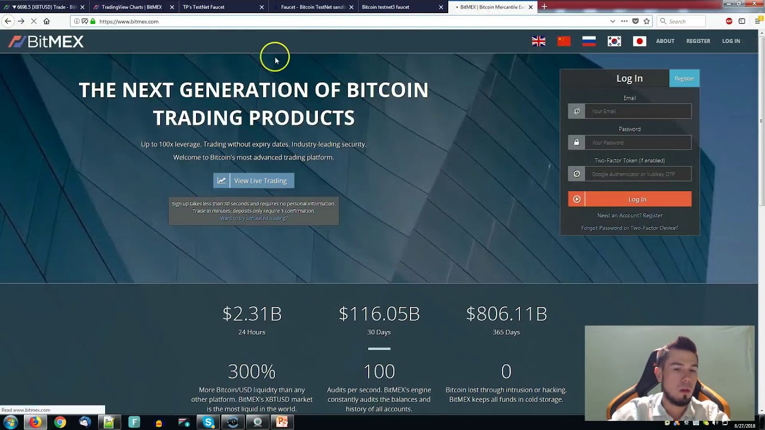Switch to the XBTUSD Trade tab
765x430 pixels.
click(44, 7)
